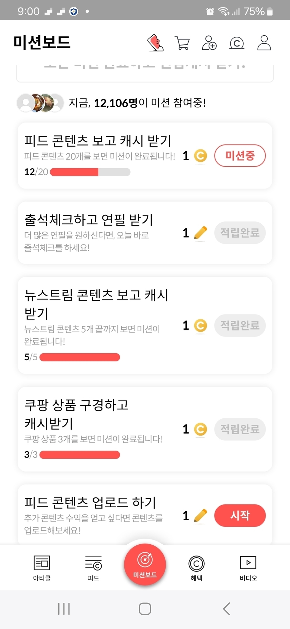Tap 적립완료 on the 뉴스트림 mission

[x=240, y=325]
